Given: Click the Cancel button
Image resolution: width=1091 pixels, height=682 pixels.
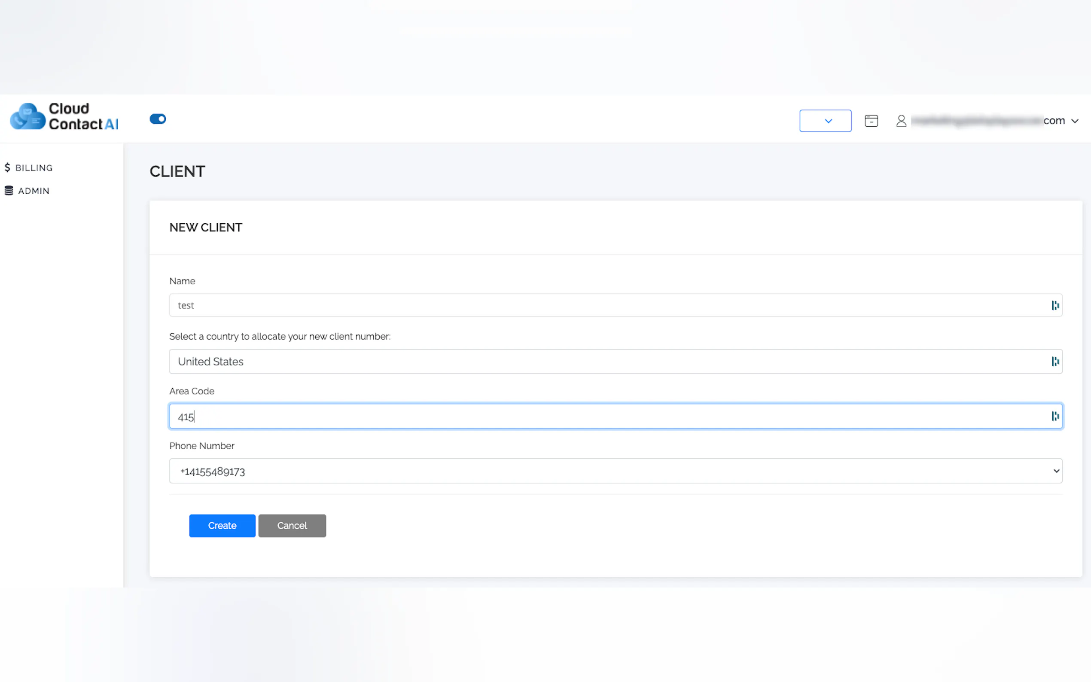Looking at the screenshot, I should point(292,526).
